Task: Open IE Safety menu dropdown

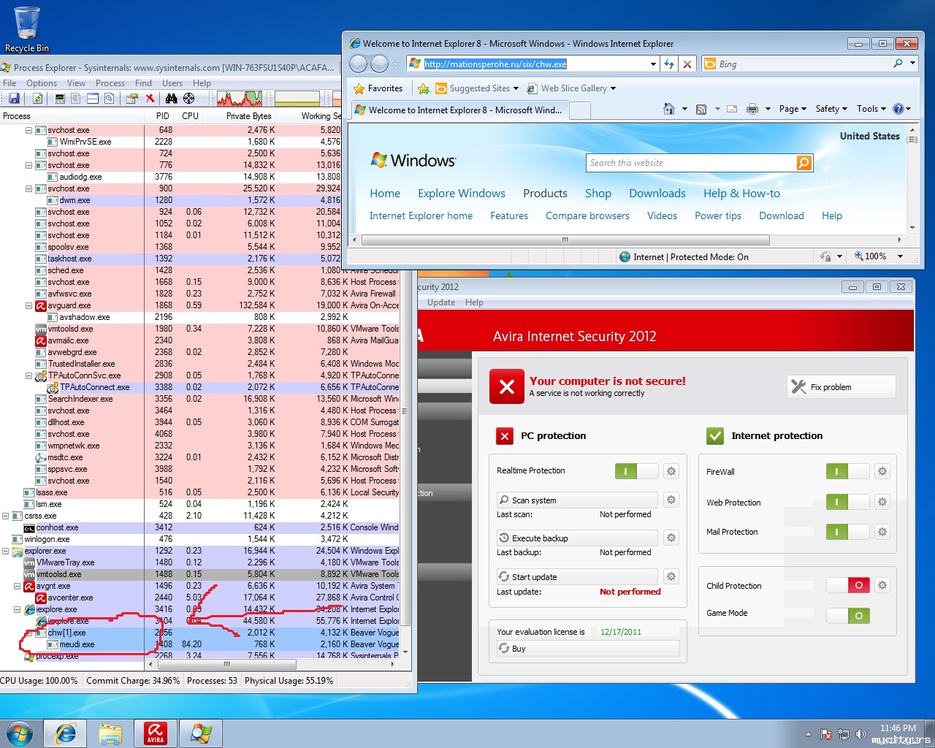Action: pyautogui.click(x=831, y=109)
